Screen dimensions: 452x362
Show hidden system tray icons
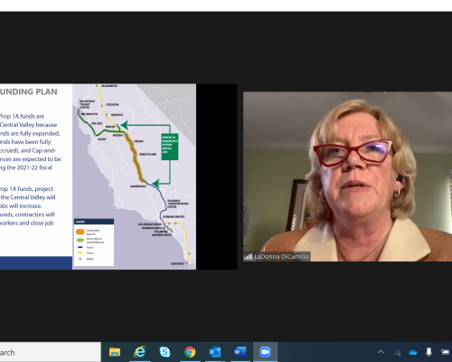click(x=381, y=352)
